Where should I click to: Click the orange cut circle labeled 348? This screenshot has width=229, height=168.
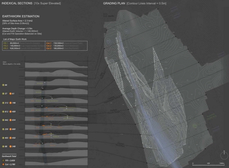tap(11, 146)
